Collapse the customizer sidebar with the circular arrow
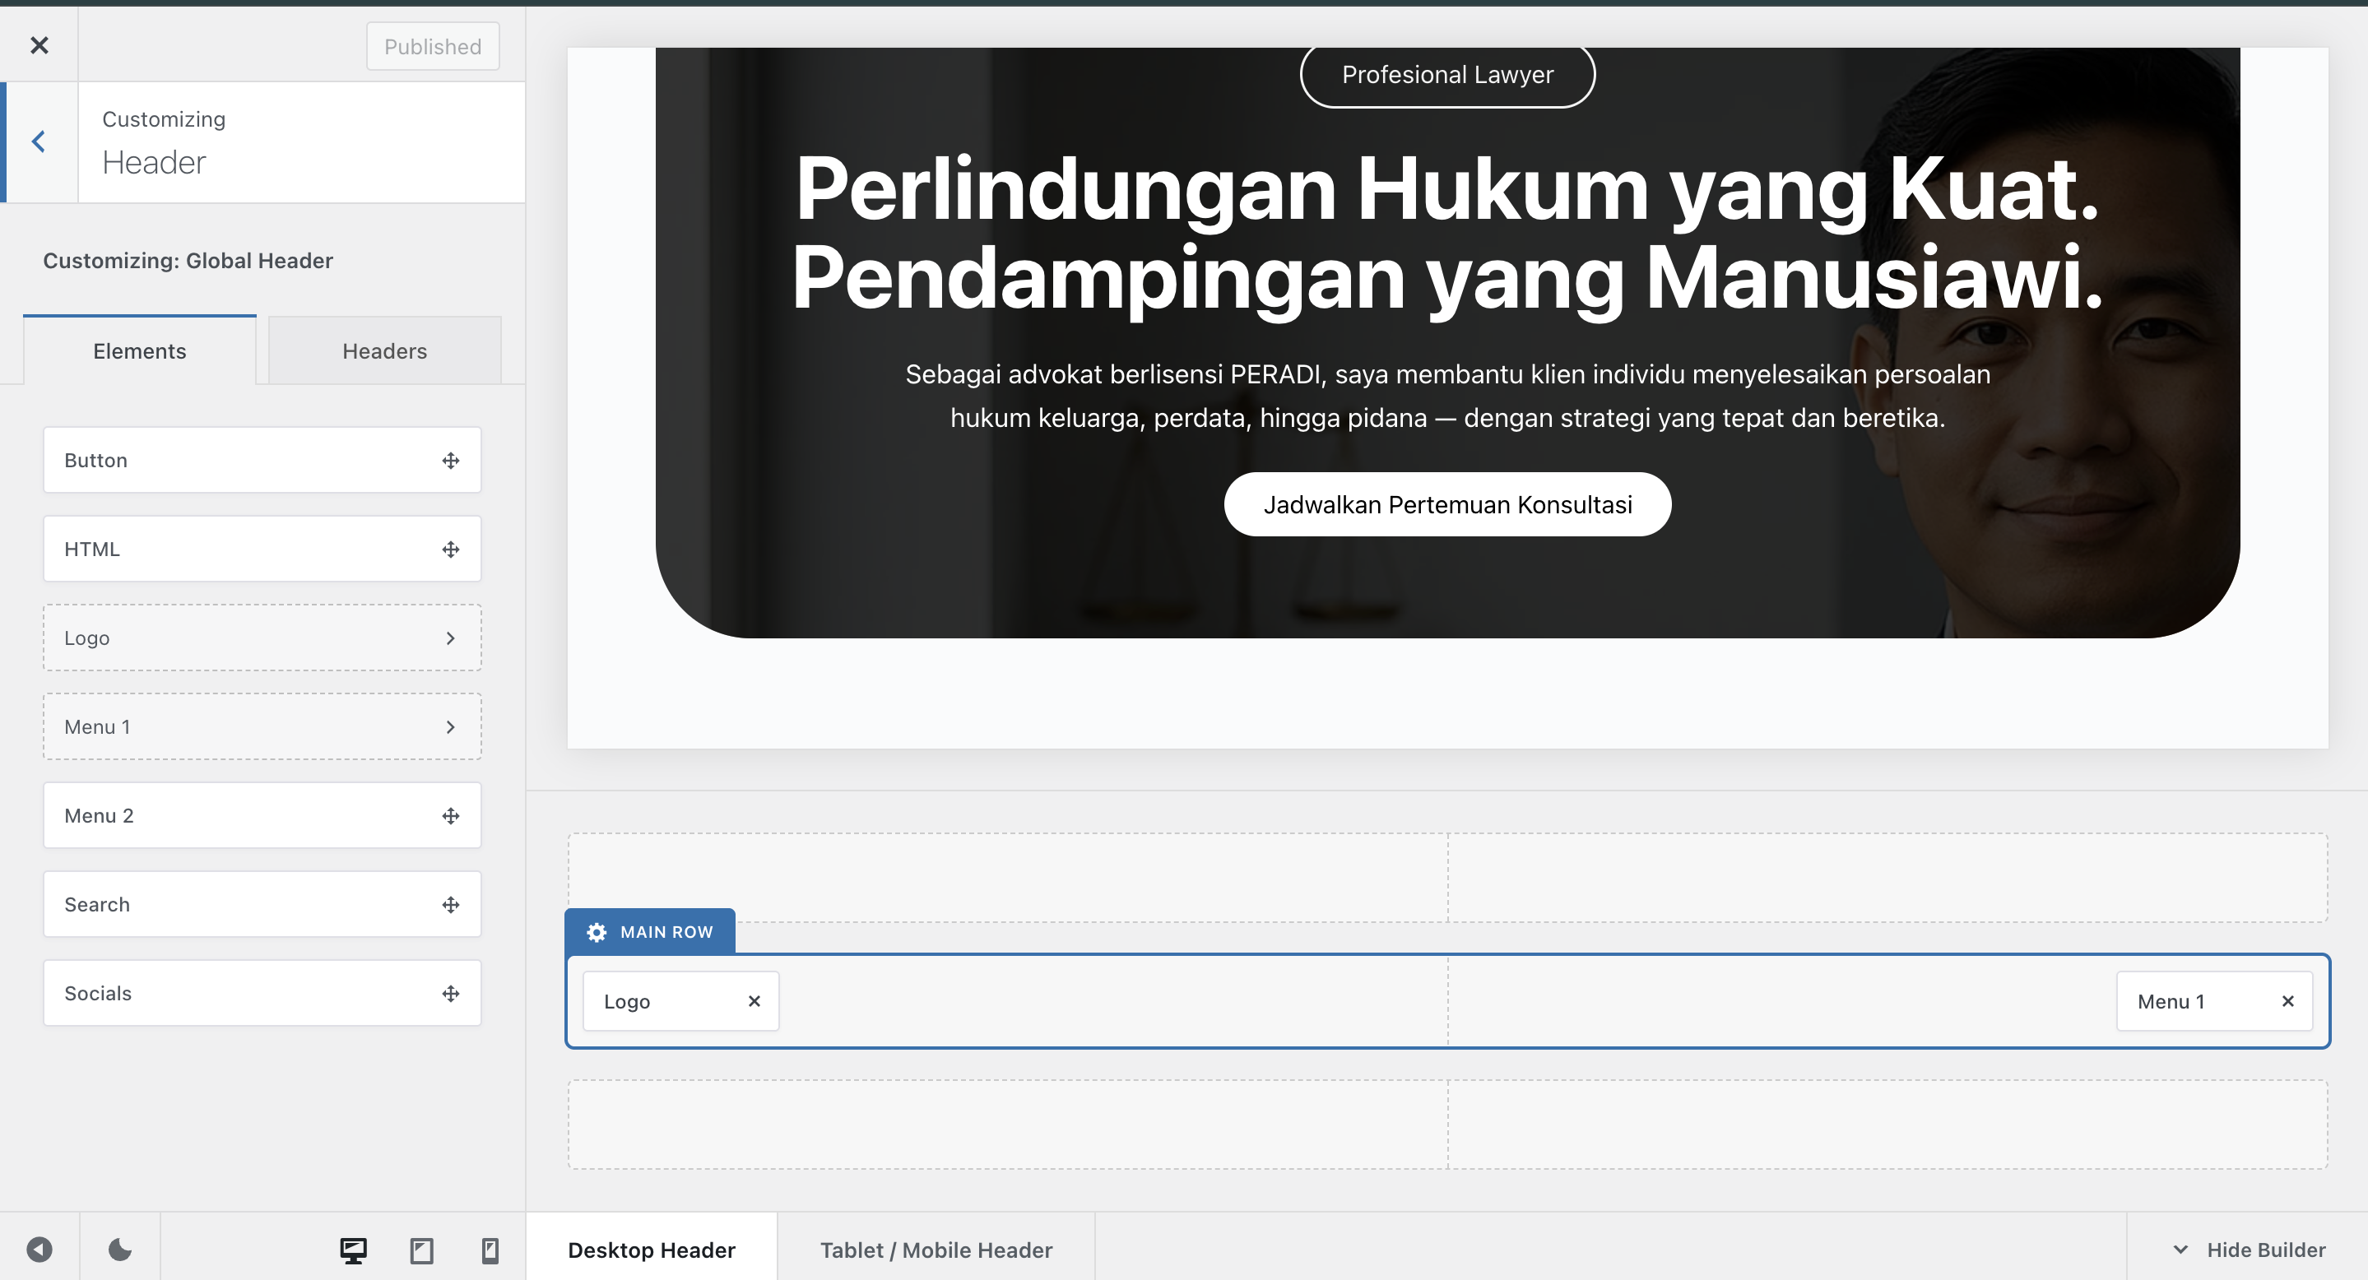 39,1249
